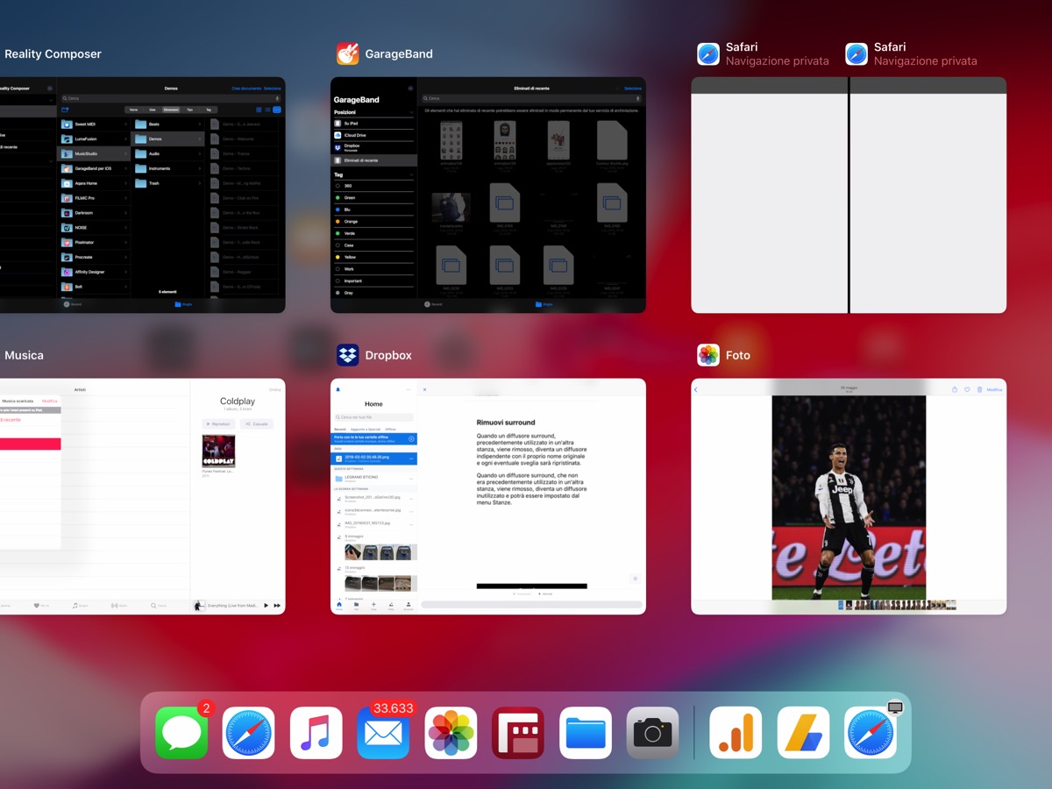The image size is (1052, 789).
Task: Select the Account icon in Dropbox tab bar
Action: (x=408, y=604)
